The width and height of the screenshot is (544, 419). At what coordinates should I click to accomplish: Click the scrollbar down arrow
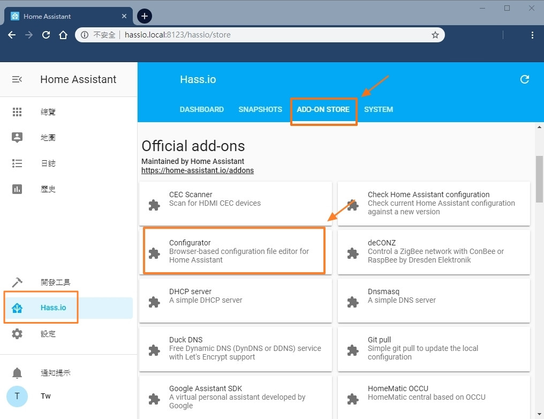(x=539, y=414)
